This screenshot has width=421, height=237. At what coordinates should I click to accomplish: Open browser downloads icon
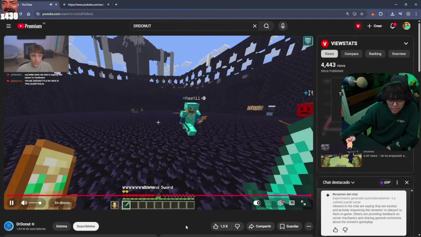pos(392,14)
